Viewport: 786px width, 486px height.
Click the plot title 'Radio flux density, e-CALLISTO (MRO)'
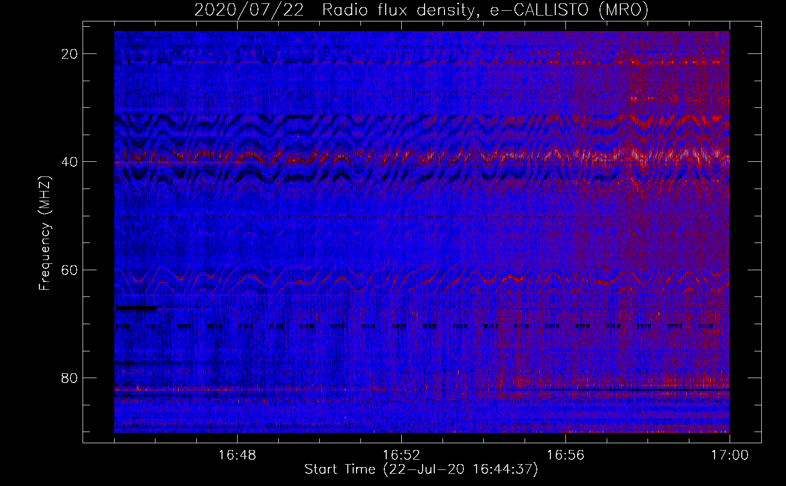point(485,10)
